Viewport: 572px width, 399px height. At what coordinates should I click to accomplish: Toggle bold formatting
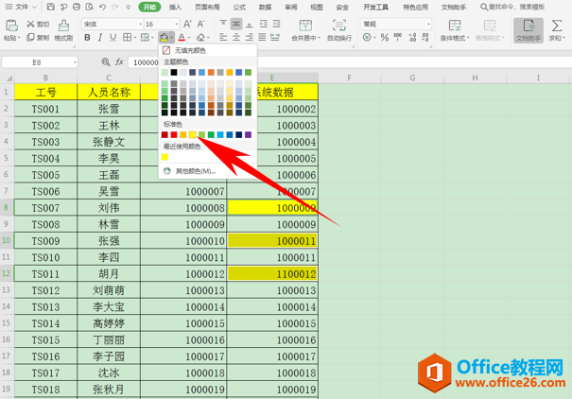point(87,37)
